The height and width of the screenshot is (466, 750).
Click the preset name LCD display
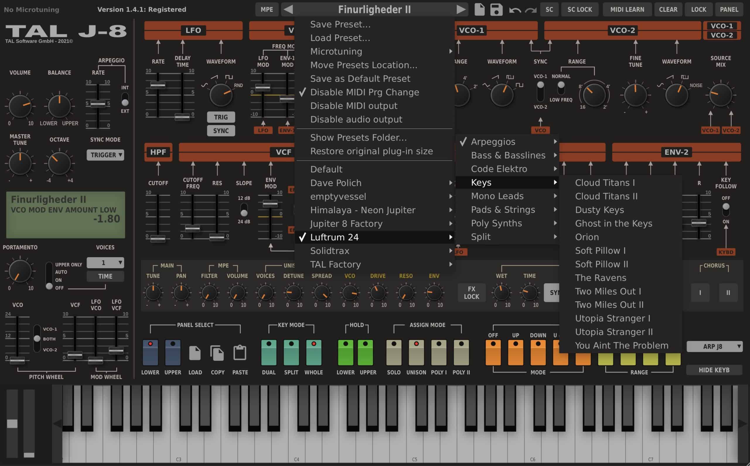(x=65, y=215)
